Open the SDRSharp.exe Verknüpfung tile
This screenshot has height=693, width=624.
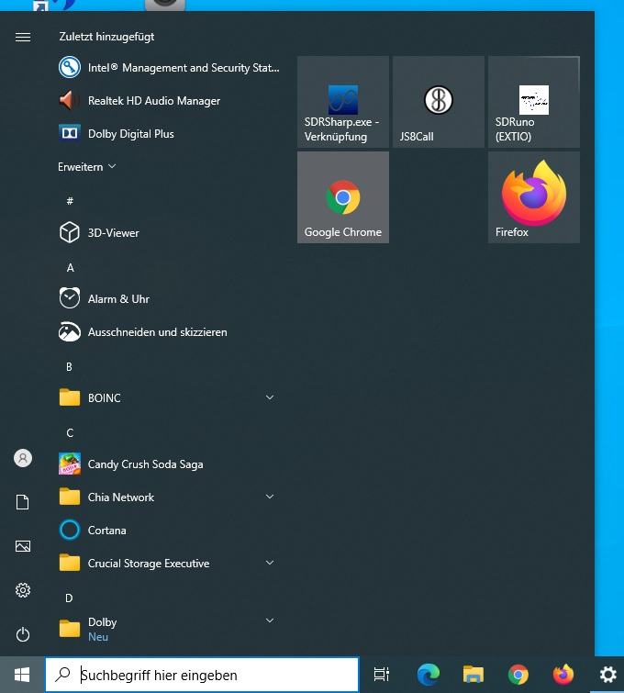tap(343, 102)
